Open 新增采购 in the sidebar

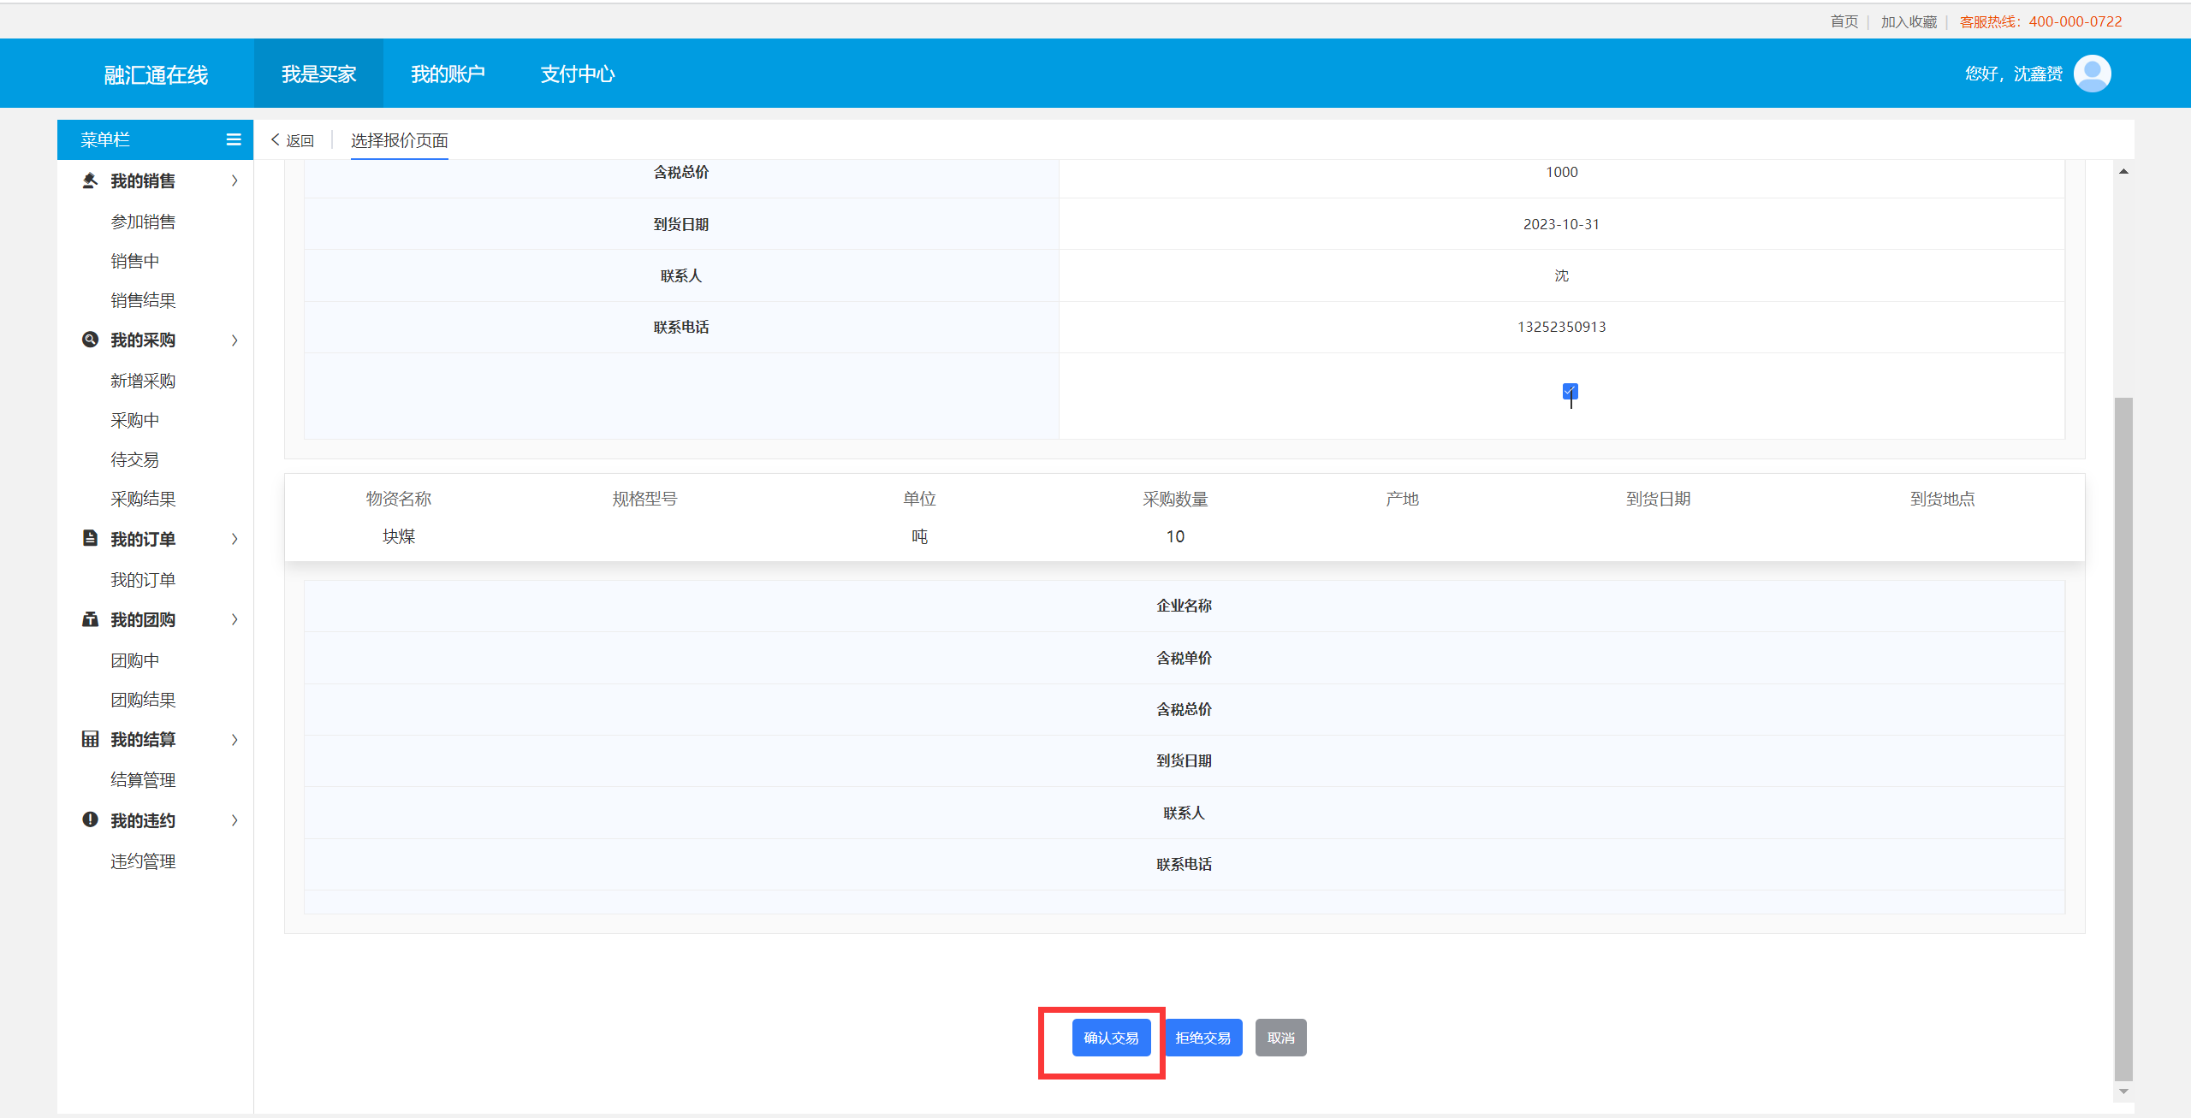point(143,381)
